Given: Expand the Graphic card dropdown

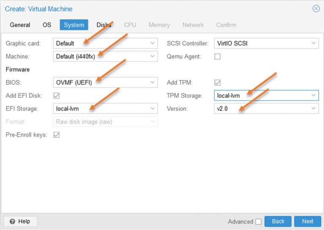Looking at the screenshot, I should pyautogui.click(x=152, y=43).
